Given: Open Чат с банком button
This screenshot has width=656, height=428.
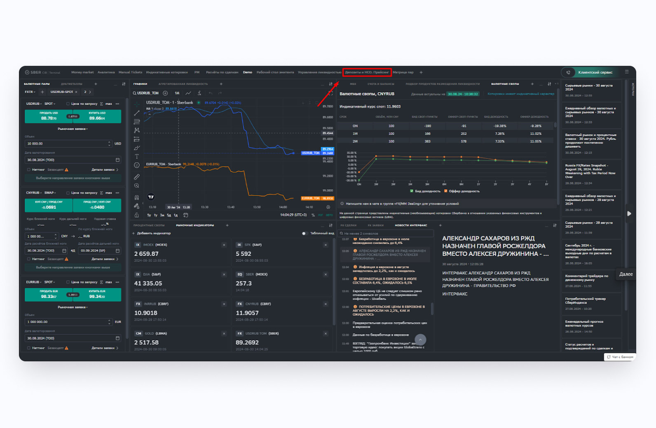Looking at the screenshot, I should pos(620,357).
